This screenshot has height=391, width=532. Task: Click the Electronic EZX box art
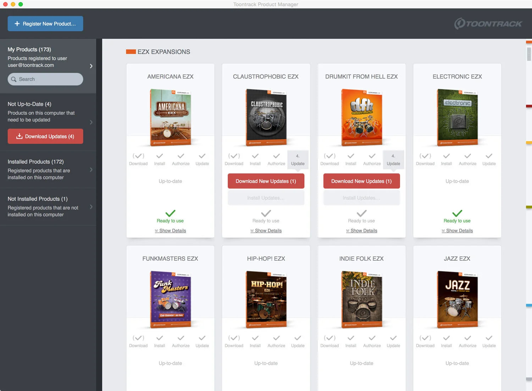click(457, 117)
